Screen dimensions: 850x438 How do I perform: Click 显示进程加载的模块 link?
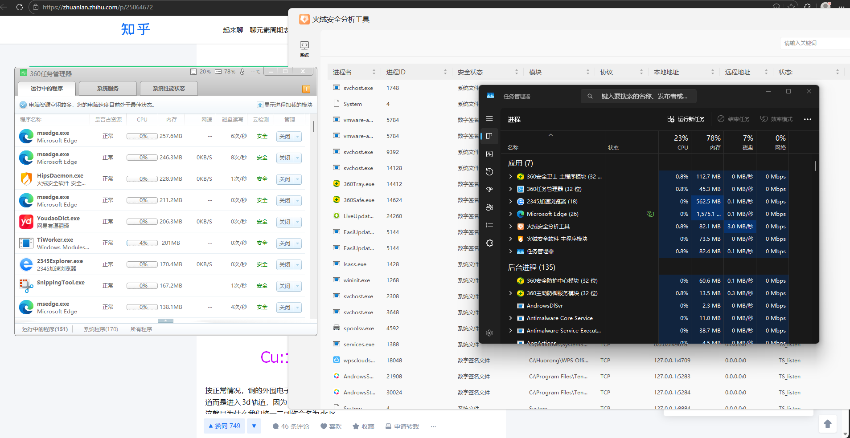pos(285,105)
